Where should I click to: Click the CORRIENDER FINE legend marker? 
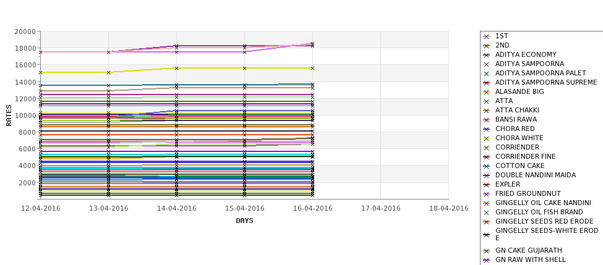pos(487,157)
